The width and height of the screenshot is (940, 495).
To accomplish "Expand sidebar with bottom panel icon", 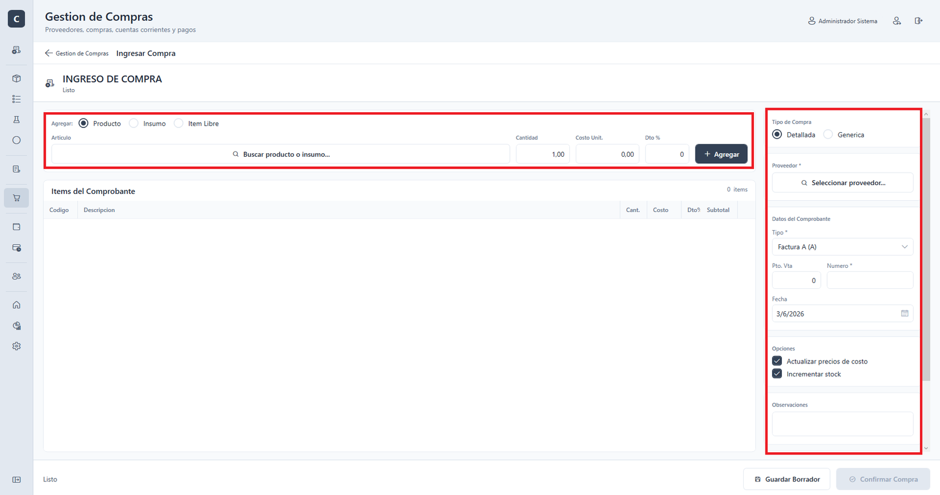I will tap(16, 480).
